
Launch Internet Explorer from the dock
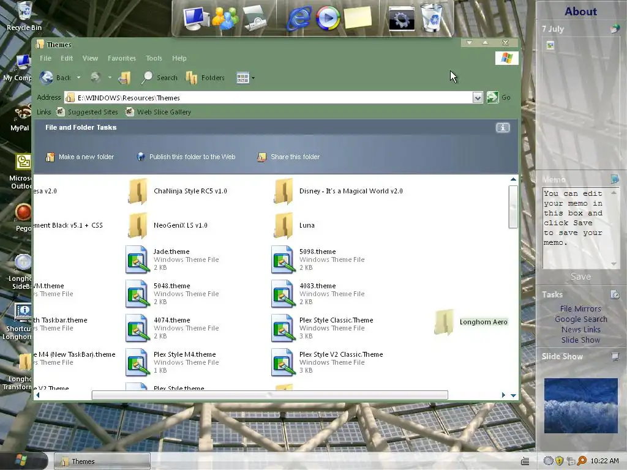299,18
